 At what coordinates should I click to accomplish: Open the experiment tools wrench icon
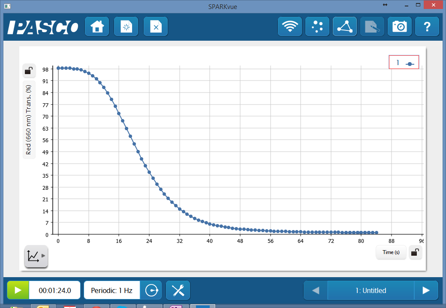(178, 290)
